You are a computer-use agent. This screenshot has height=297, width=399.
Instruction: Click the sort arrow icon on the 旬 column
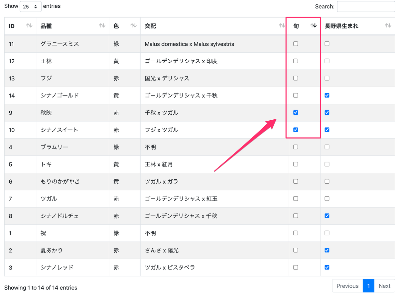tap(313, 26)
